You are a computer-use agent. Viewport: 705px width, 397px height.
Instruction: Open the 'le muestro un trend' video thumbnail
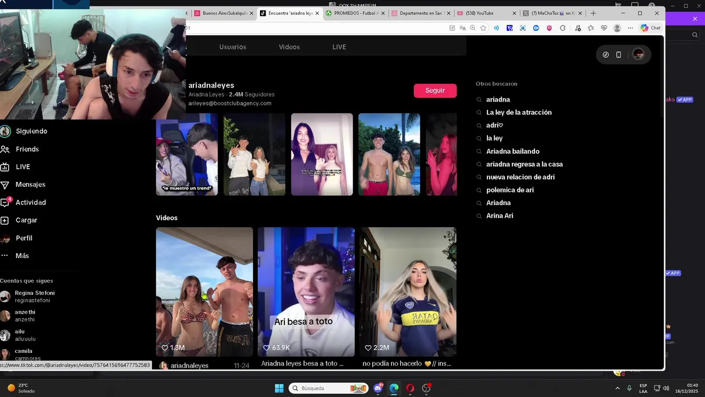[x=187, y=154]
